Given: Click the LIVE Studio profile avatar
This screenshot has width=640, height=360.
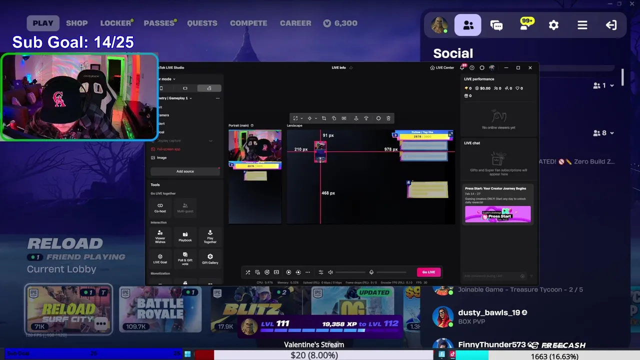Looking at the screenshot, I should coord(492,67).
